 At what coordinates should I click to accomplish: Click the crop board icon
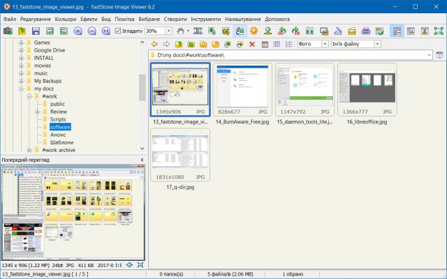226,31
